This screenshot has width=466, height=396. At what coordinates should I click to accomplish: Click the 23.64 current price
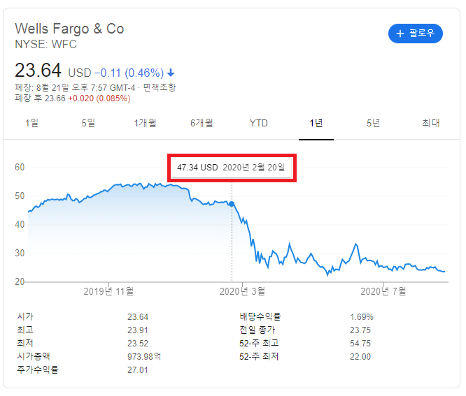coord(38,71)
